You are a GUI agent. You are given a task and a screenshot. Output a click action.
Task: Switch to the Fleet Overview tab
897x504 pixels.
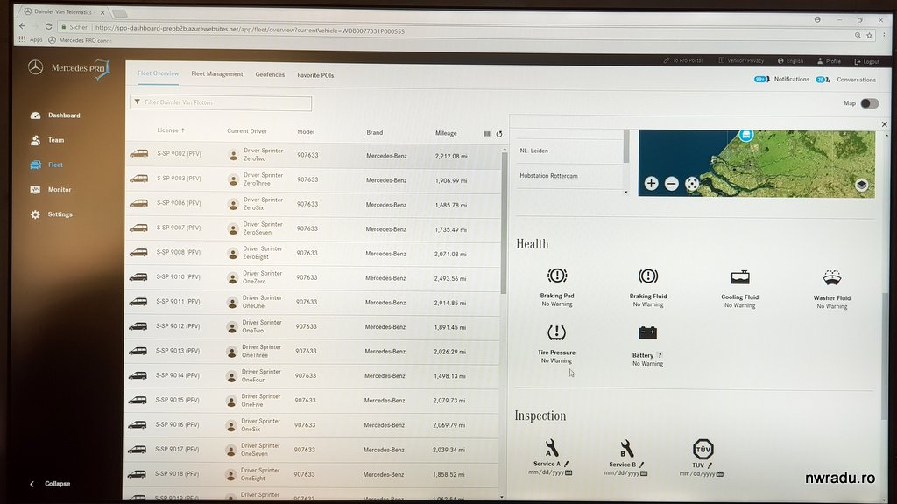[x=158, y=73]
